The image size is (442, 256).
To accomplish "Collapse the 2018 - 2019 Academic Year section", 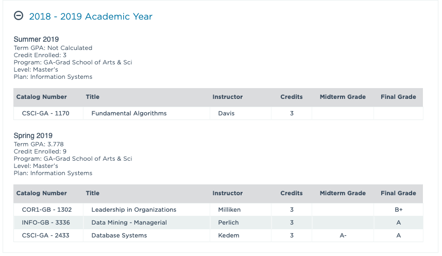I will coord(19,16).
